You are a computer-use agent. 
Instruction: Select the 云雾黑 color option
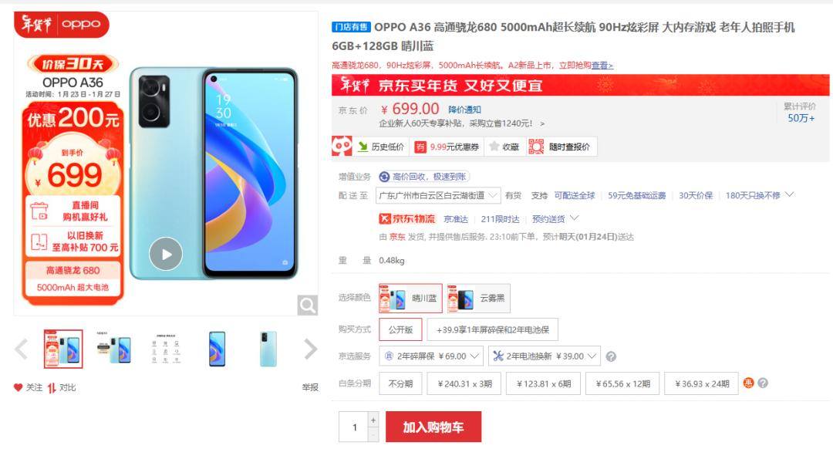point(478,298)
